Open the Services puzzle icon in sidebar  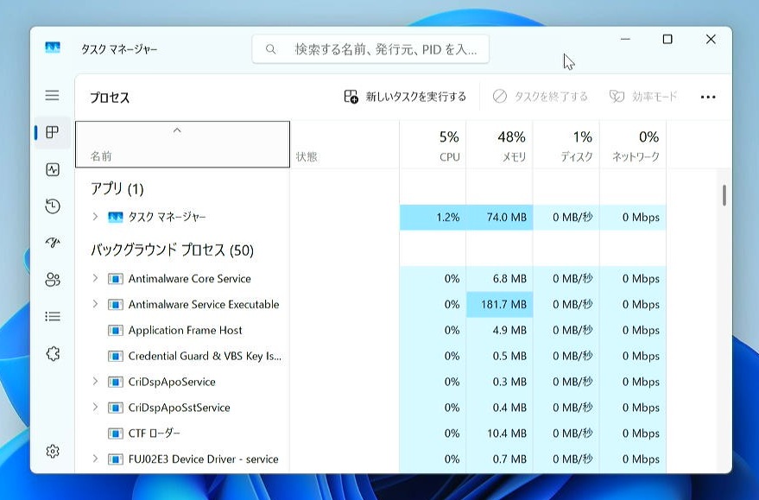[53, 354]
